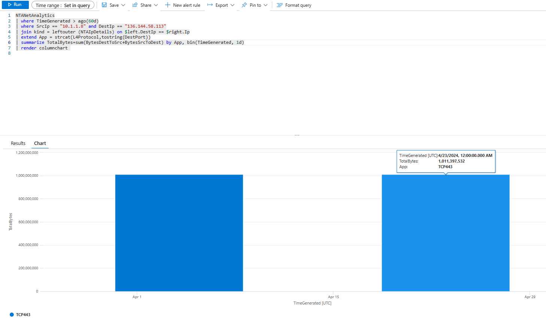Click the pane splitter ellipsis handle
Image resolution: width=546 pixels, height=324 pixels.
[x=297, y=135]
